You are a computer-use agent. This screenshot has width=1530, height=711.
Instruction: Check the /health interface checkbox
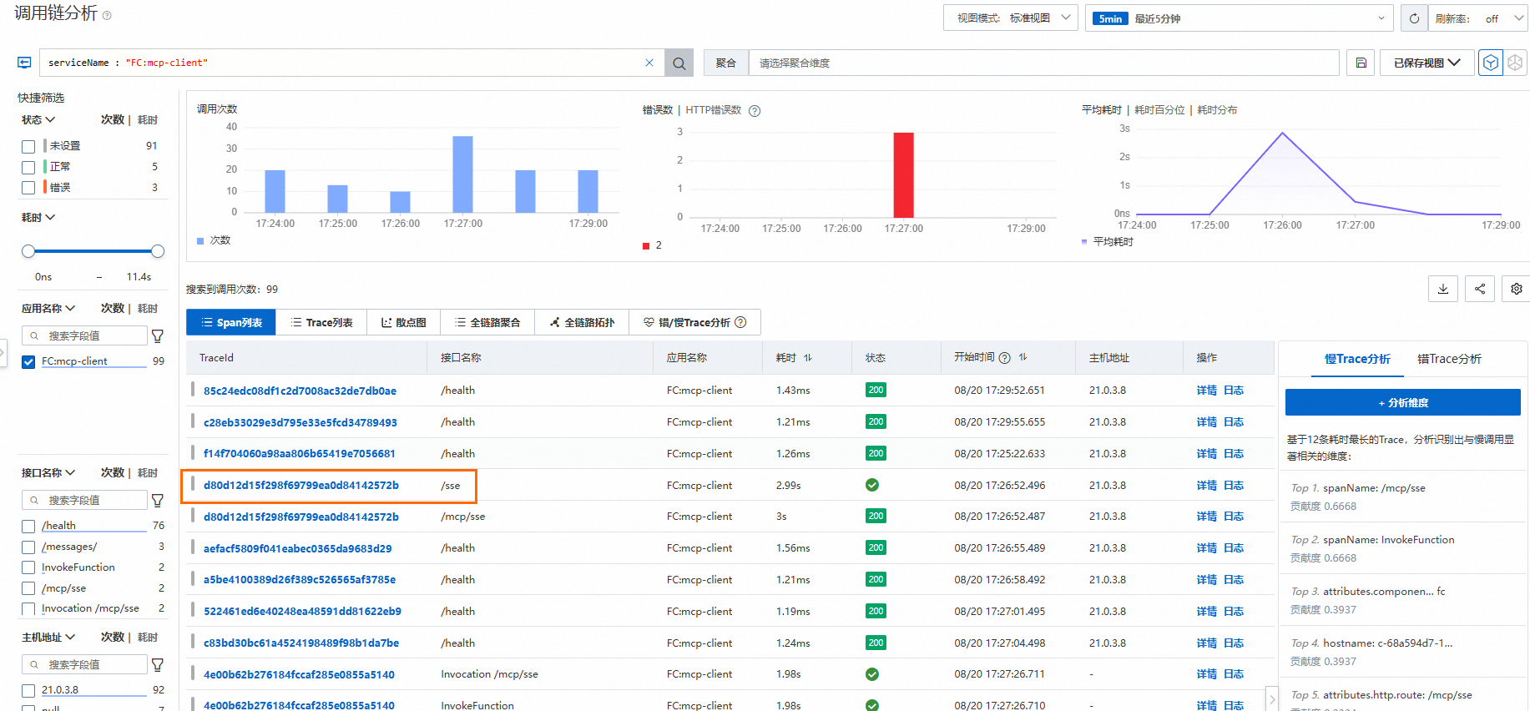28,526
